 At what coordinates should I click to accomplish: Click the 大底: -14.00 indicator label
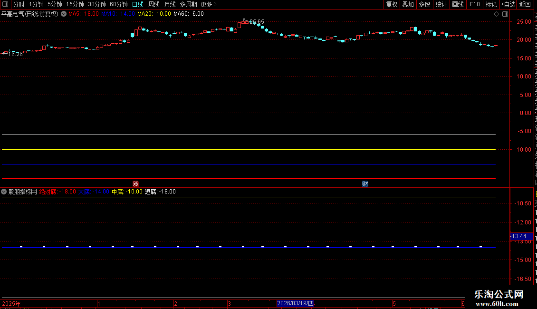click(x=94, y=192)
